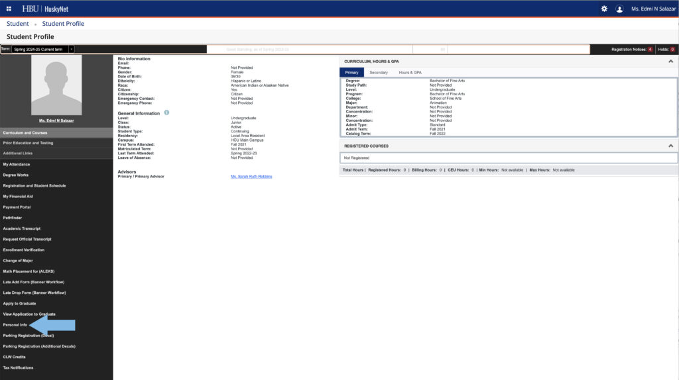Open Degree Works link

16,175
